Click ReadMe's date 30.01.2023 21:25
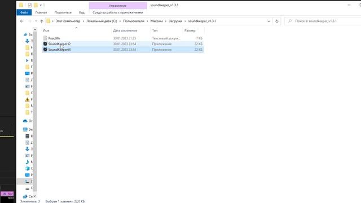Image resolution: width=361 pixels, height=203 pixels. 125,38
